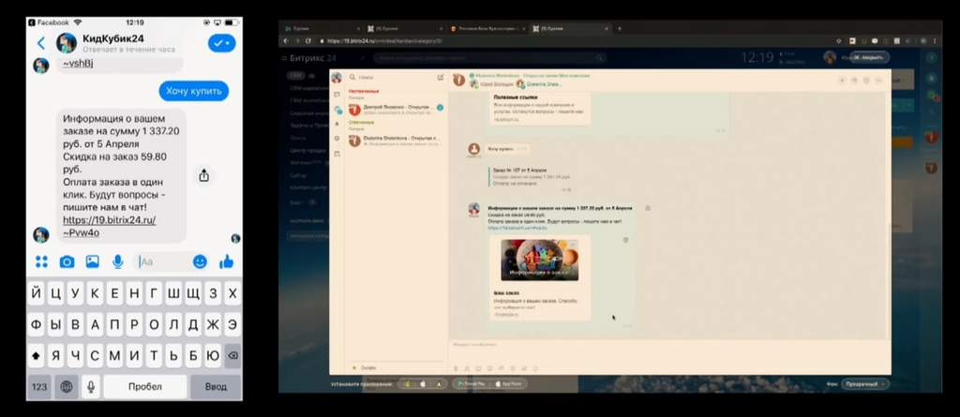The height and width of the screenshot is (417, 960).
Task: Open the checkmark dropdown beside КидКубик24
Action: (221, 43)
